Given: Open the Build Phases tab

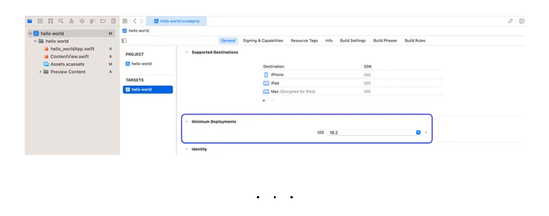Looking at the screenshot, I should 385,41.
